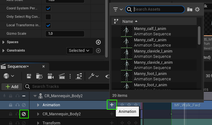Add a key on the Transform track
This screenshot has height=125, width=212.
click(x=129, y=123)
